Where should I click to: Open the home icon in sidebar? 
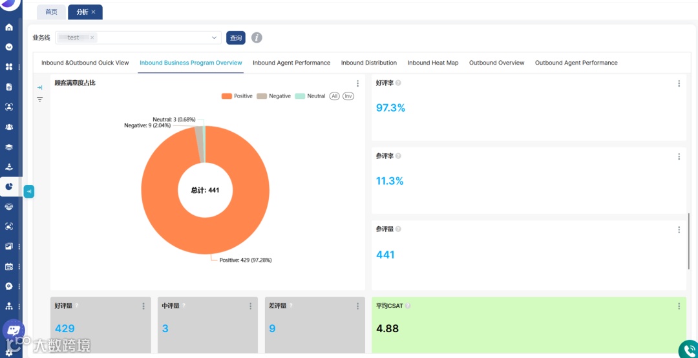pos(9,27)
